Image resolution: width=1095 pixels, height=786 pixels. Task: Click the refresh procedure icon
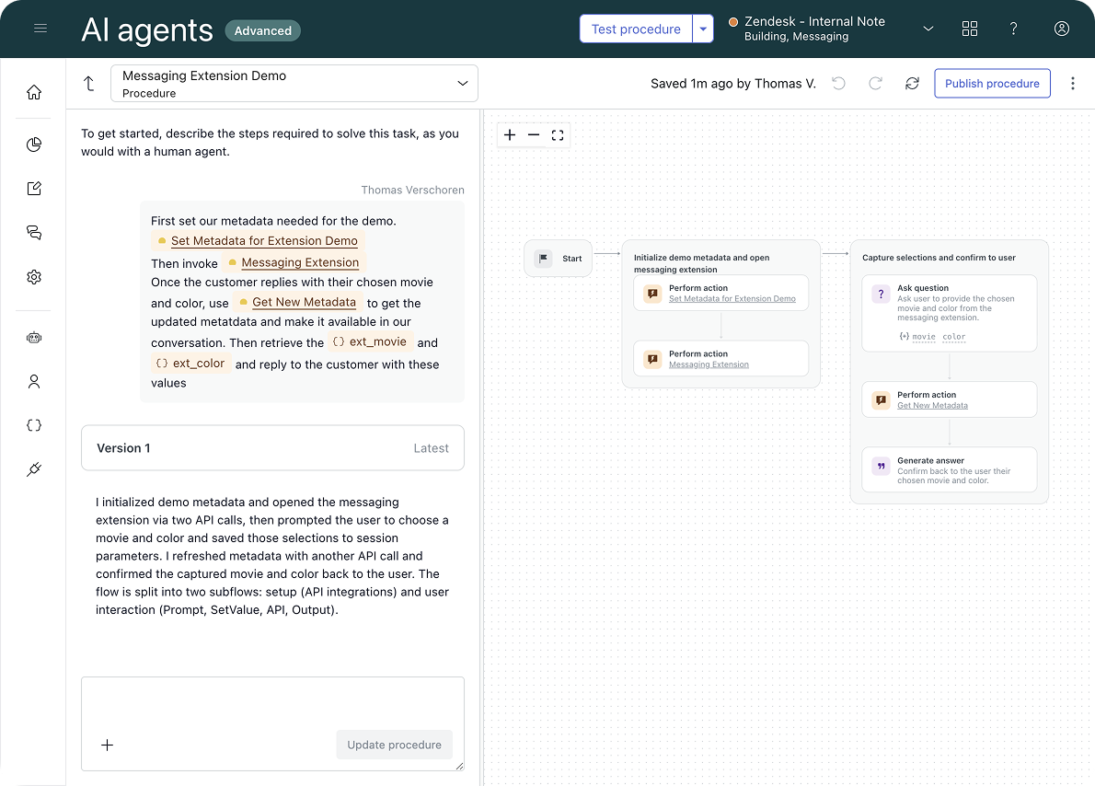[912, 84]
